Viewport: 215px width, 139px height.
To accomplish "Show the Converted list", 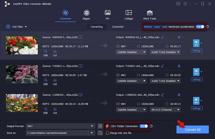I will 118,27.
